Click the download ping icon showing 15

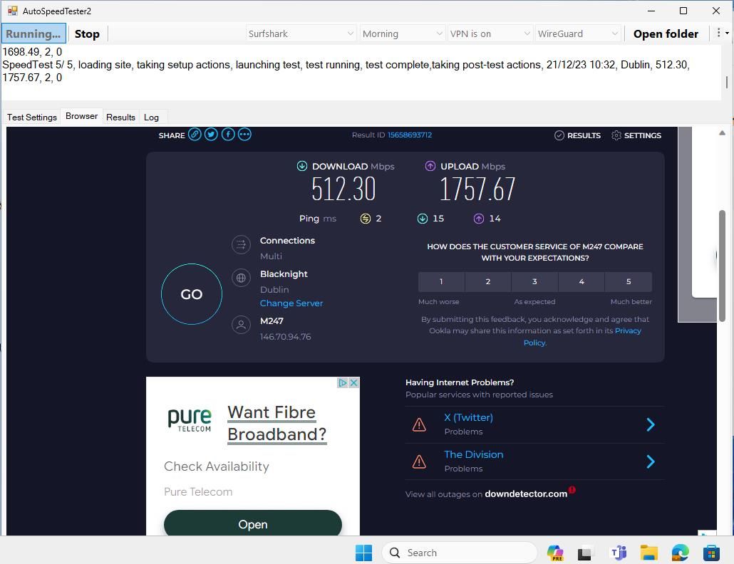(x=423, y=219)
